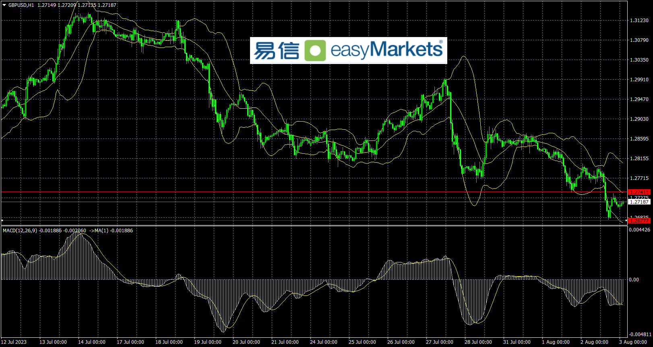The image size is (653, 347).
Task: Click the 1.27715 price axis label
Action: (639, 178)
